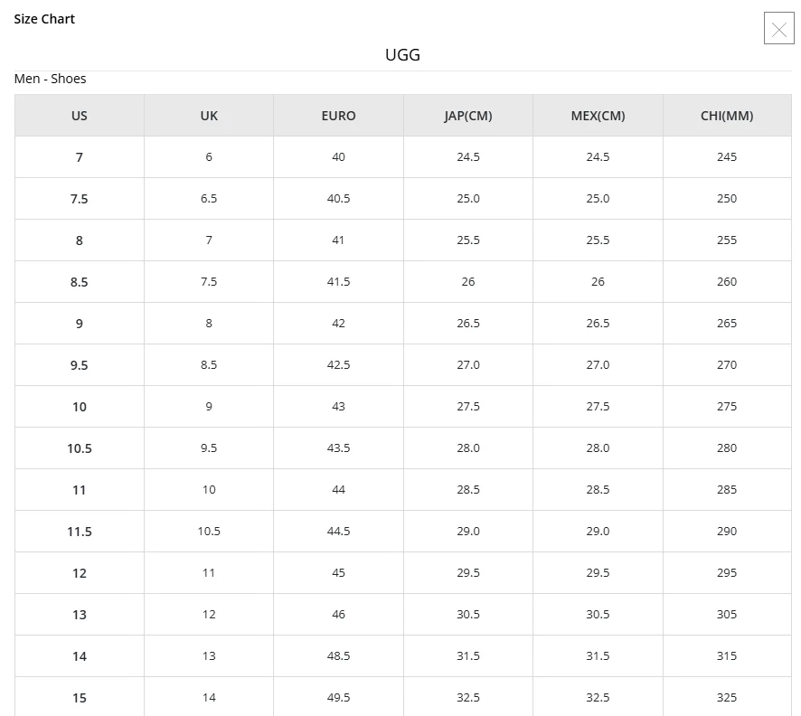
Task: Click the JAP(CM) column header
Action: tap(468, 116)
